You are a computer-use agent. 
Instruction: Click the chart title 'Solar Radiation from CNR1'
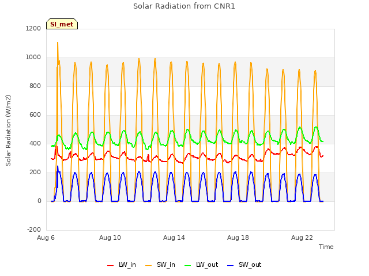184,6
